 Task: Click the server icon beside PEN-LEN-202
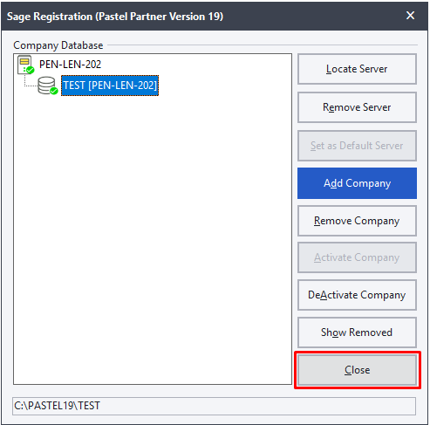click(x=25, y=65)
